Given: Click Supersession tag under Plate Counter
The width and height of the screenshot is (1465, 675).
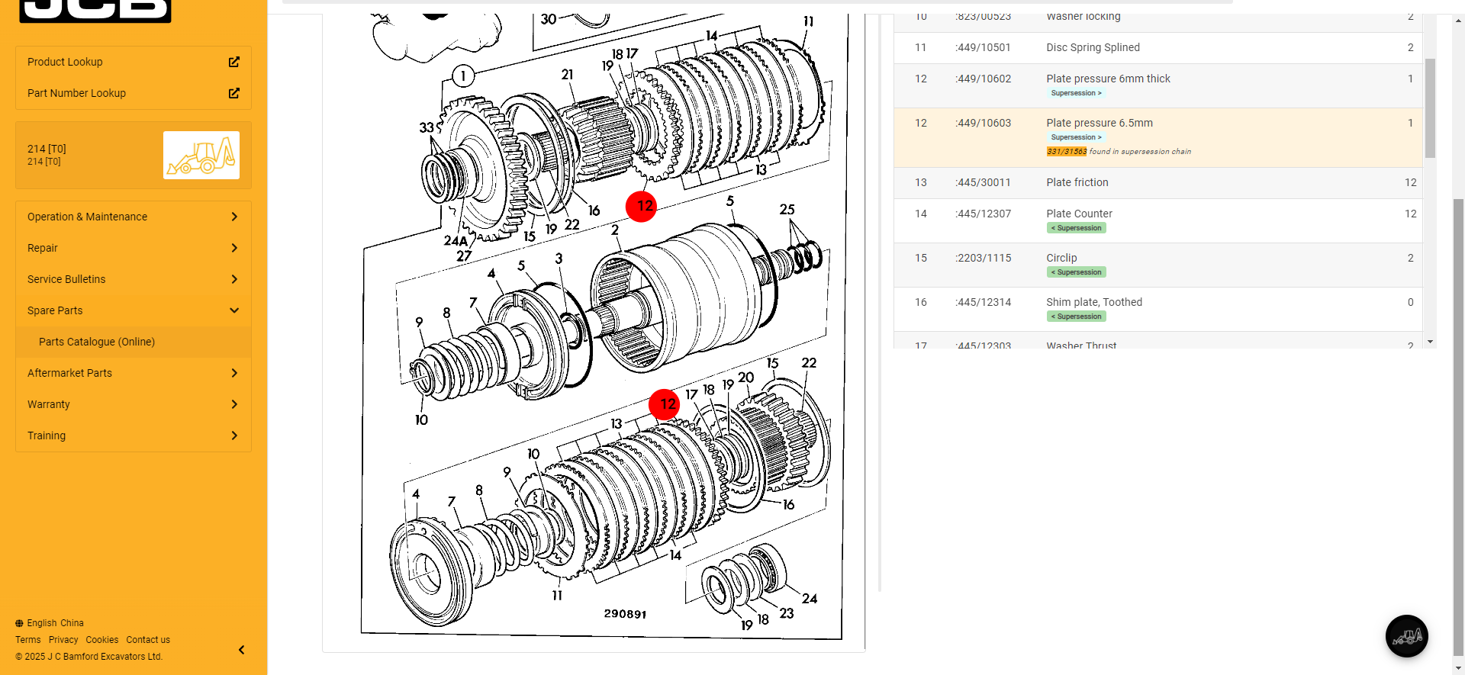Looking at the screenshot, I should click(1076, 228).
